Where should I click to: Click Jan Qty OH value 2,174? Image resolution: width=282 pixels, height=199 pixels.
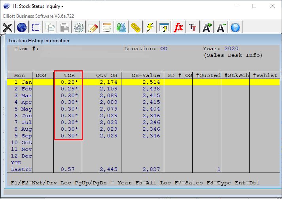(109, 82)
